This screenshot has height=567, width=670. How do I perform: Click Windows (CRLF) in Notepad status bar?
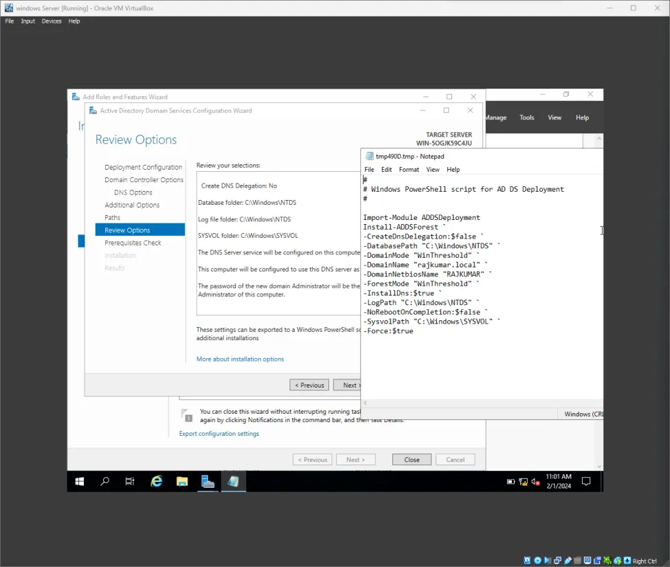[583, 414]
